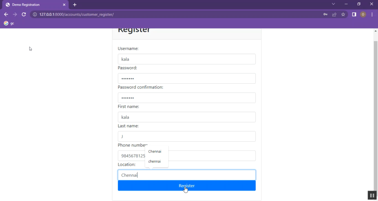Click the pause button in the corner

(x=372, y=195)
